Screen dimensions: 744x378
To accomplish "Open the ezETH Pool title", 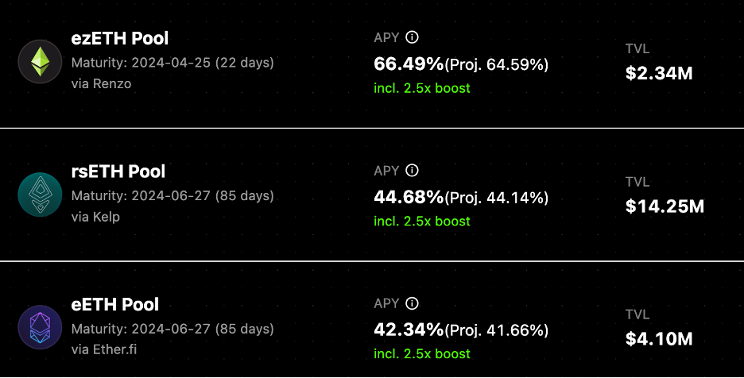I will 120,38.
